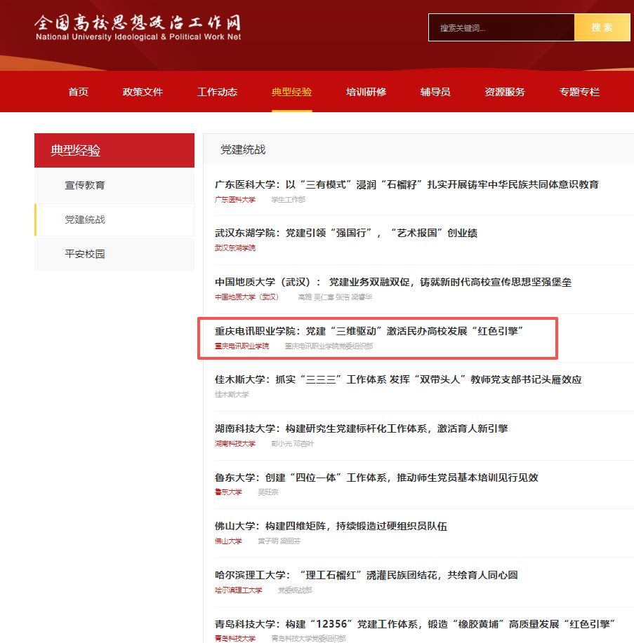
Task: Click the red 鲁东大学 source tag
Action: click(x=228, y=492)
